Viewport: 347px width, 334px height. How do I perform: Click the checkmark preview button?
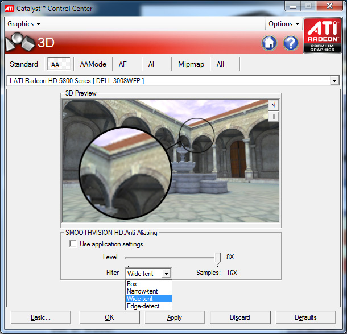(x=274, y=104)
